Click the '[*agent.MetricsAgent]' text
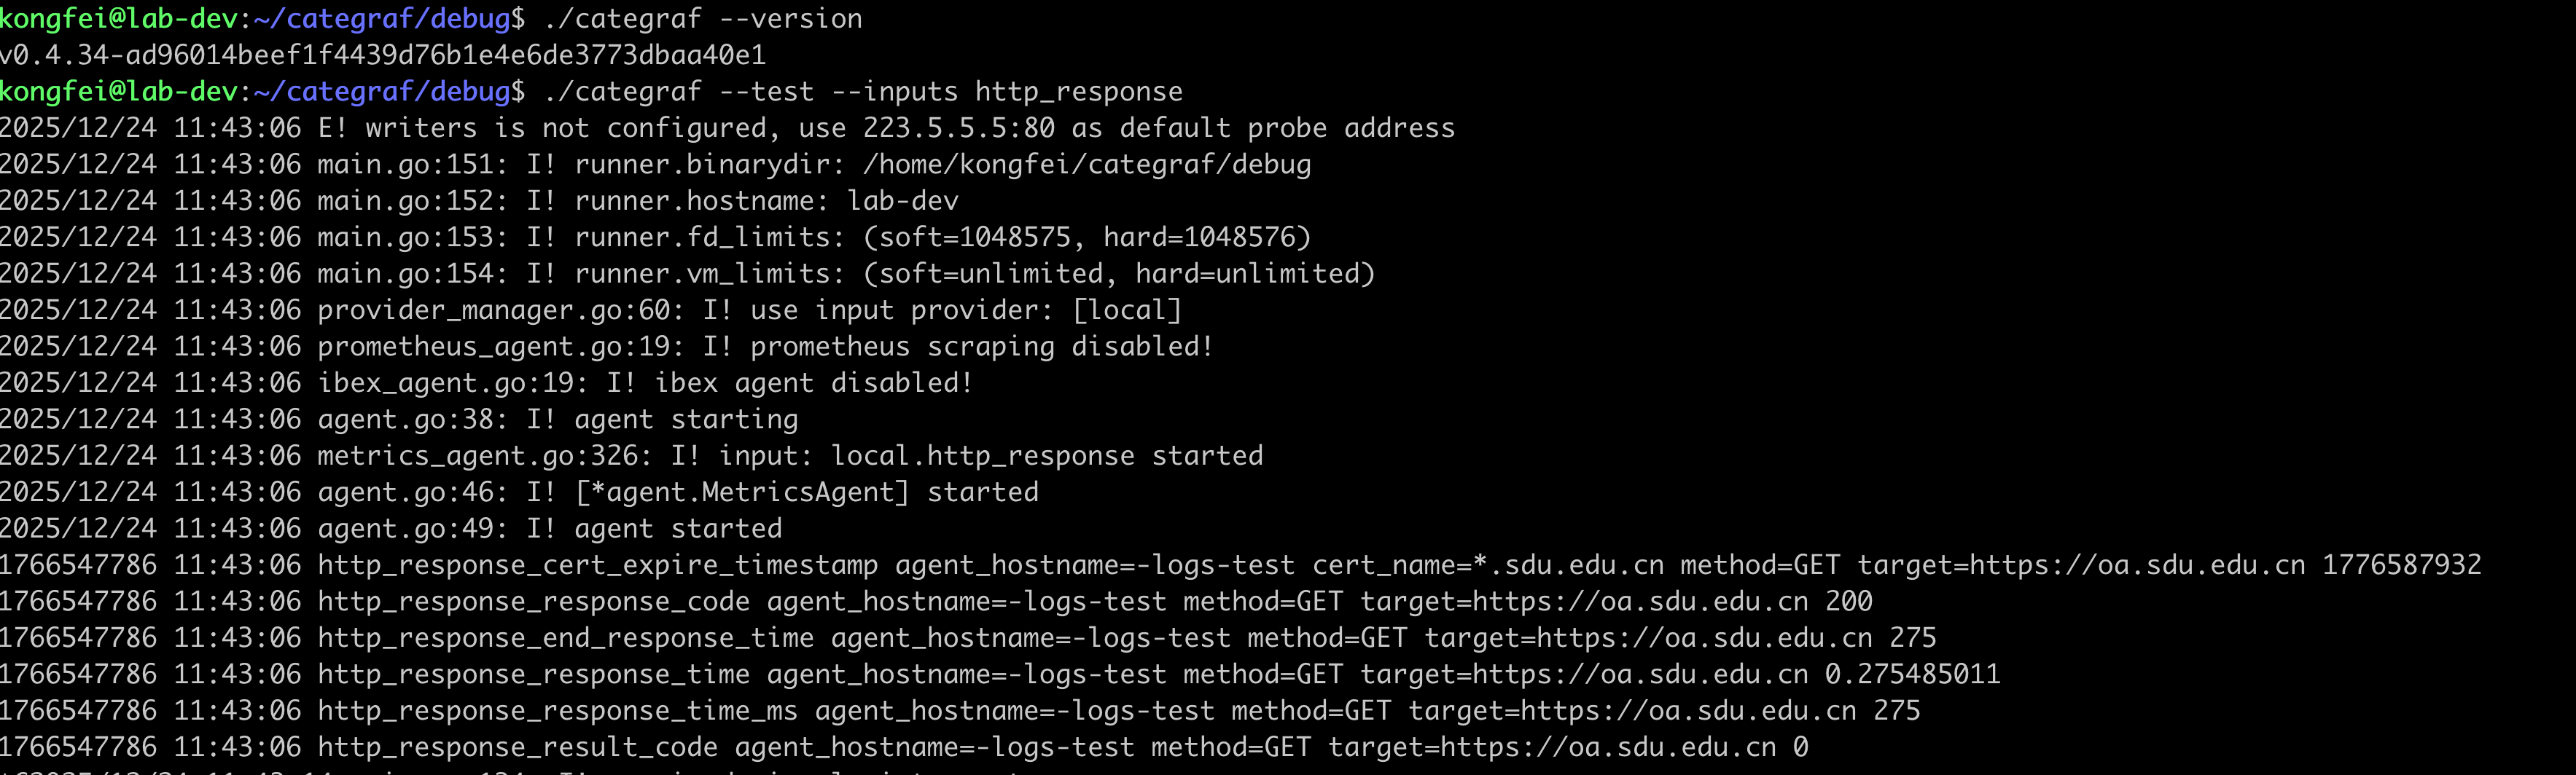Screen dimensions: 2576x775 point(742,492)
